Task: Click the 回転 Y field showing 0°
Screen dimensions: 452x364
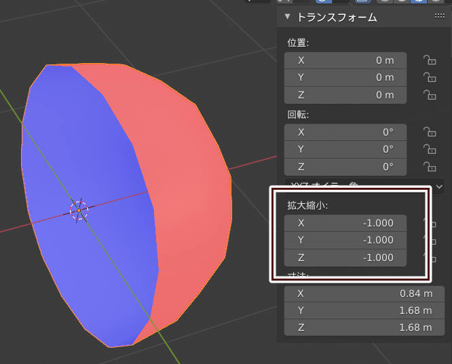Action: pos(345,149)
